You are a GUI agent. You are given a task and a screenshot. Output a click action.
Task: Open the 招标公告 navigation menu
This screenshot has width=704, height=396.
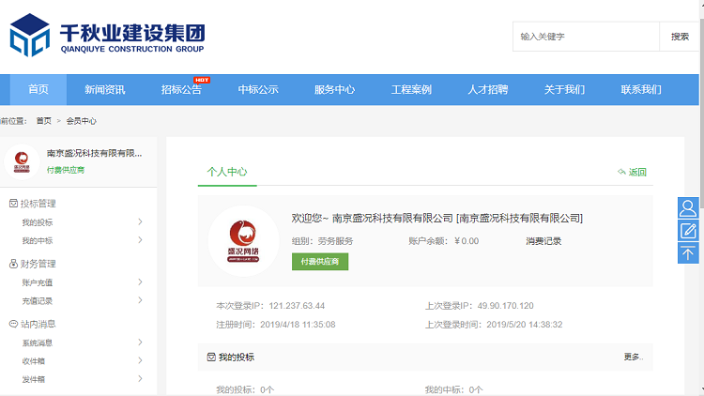[181, 90]
